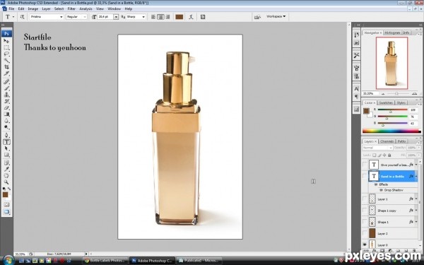Select the Crop tool
424x265 pixels.
pos(6,67)
